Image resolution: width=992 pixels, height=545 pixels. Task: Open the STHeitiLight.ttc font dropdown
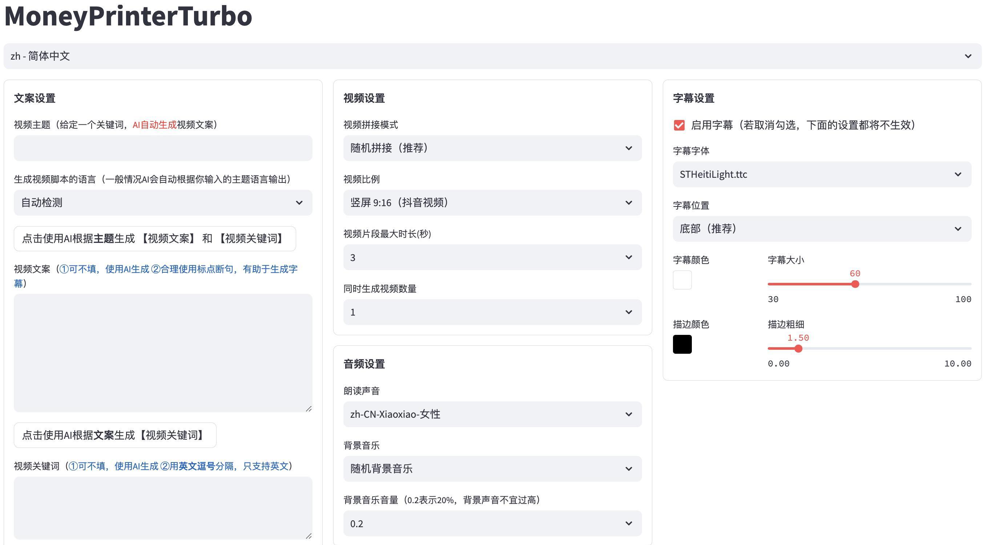822,175
